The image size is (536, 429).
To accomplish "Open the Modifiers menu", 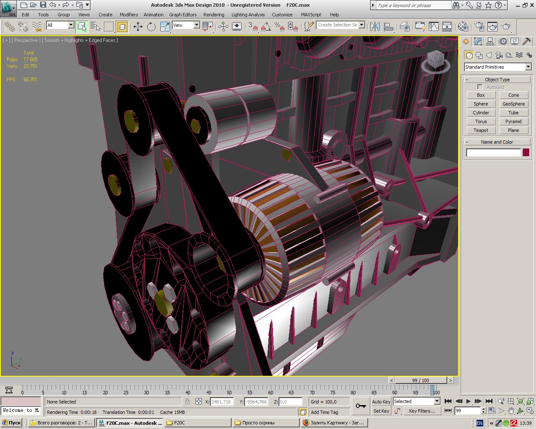I will tap(129, 15).
